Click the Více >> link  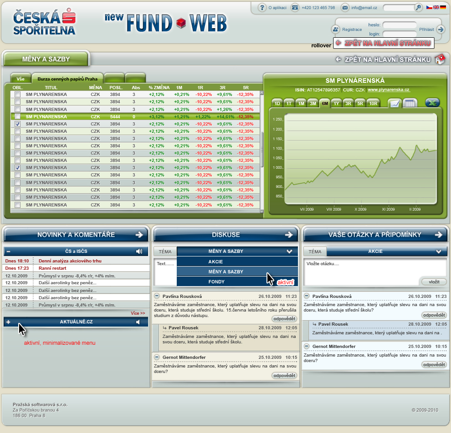[138, 313]
